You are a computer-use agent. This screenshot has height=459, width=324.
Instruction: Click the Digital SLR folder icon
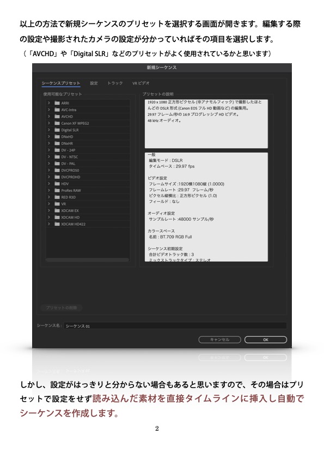pyautogui.click(x=57, y=130)
